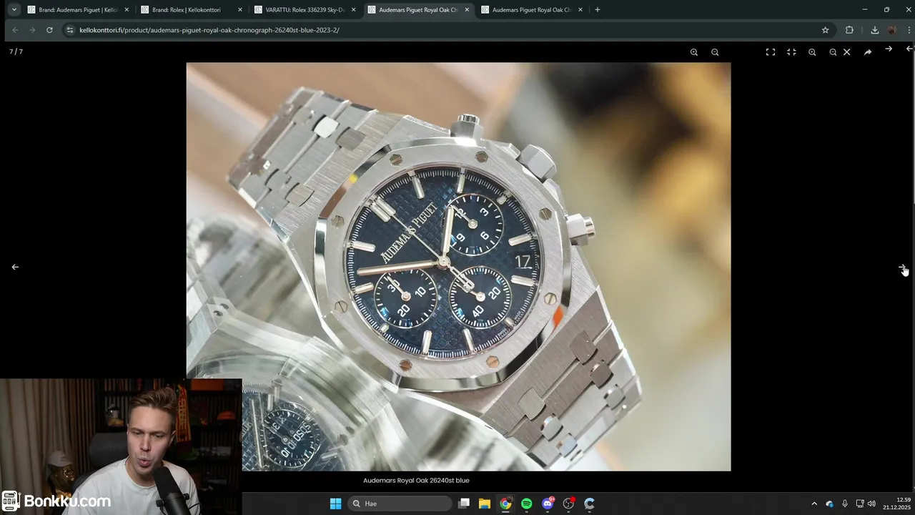Click the top toolbar right-arrow icon
The image size is (915, 515).
[889, 49]
